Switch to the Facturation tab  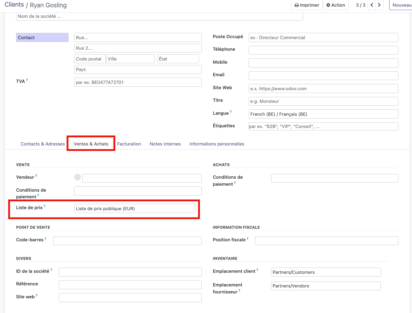click(x=129, y=144)
